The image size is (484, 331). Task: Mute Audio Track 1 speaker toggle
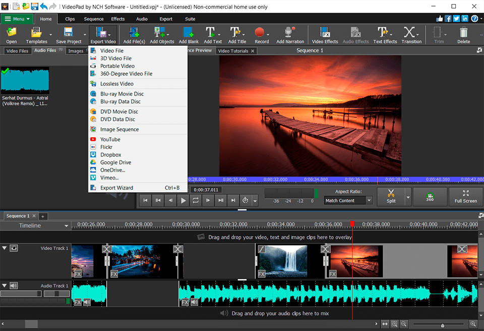[14, 286]
